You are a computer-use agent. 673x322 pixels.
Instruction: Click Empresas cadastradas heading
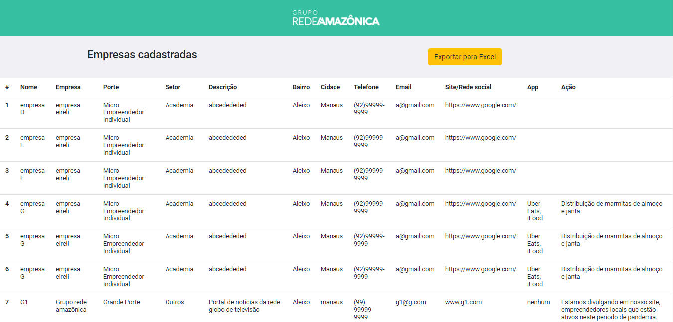point(142,55)
